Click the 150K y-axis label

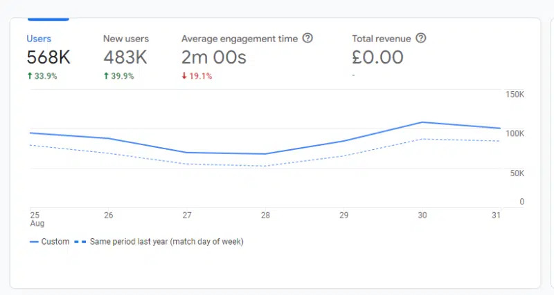(x=513, y=94)
